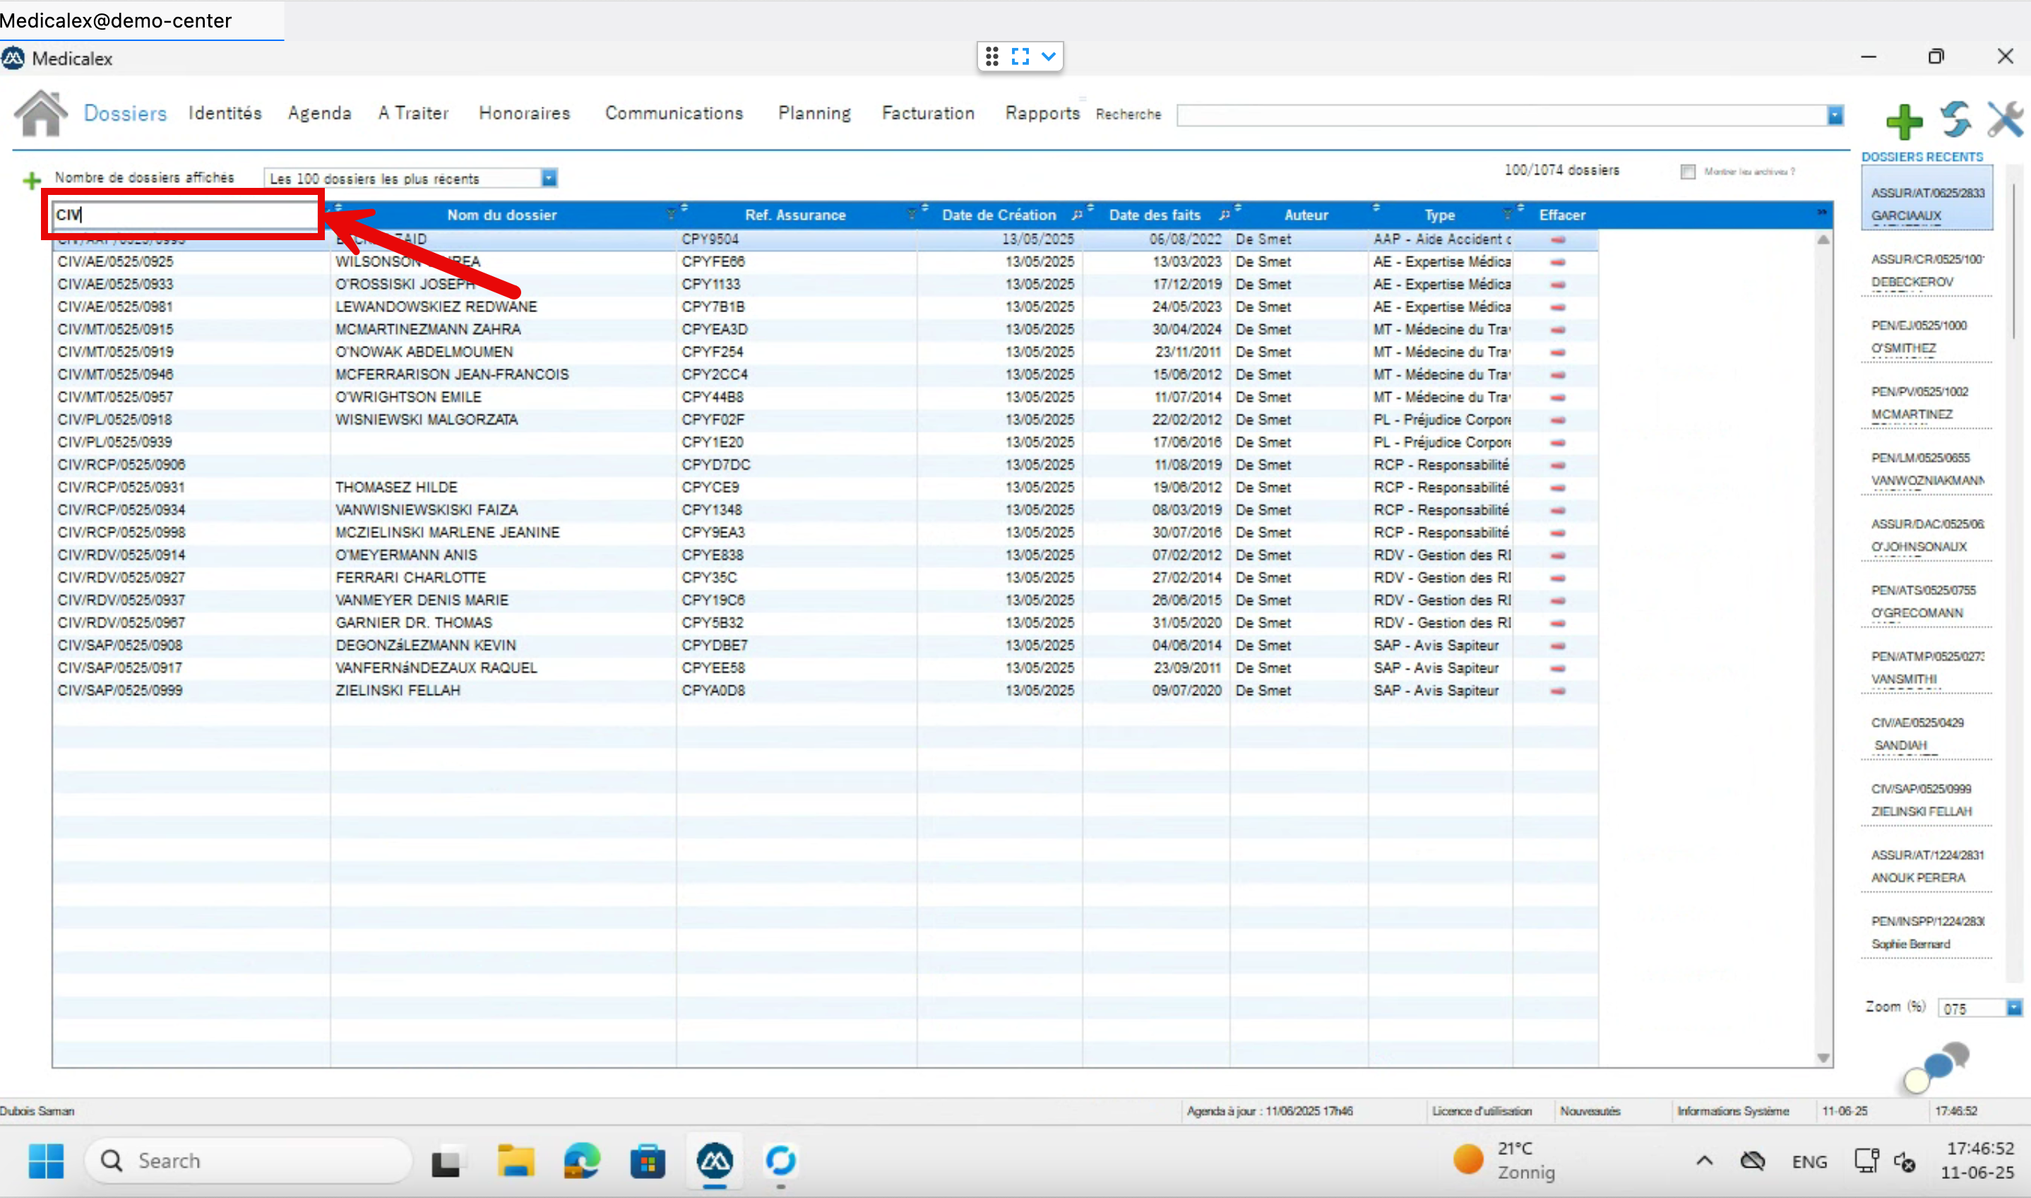Image resolution: width=2031 pixels, height=1198 pixels.
Task: Switch to the Facturation menu
Action: click(928, 113)
